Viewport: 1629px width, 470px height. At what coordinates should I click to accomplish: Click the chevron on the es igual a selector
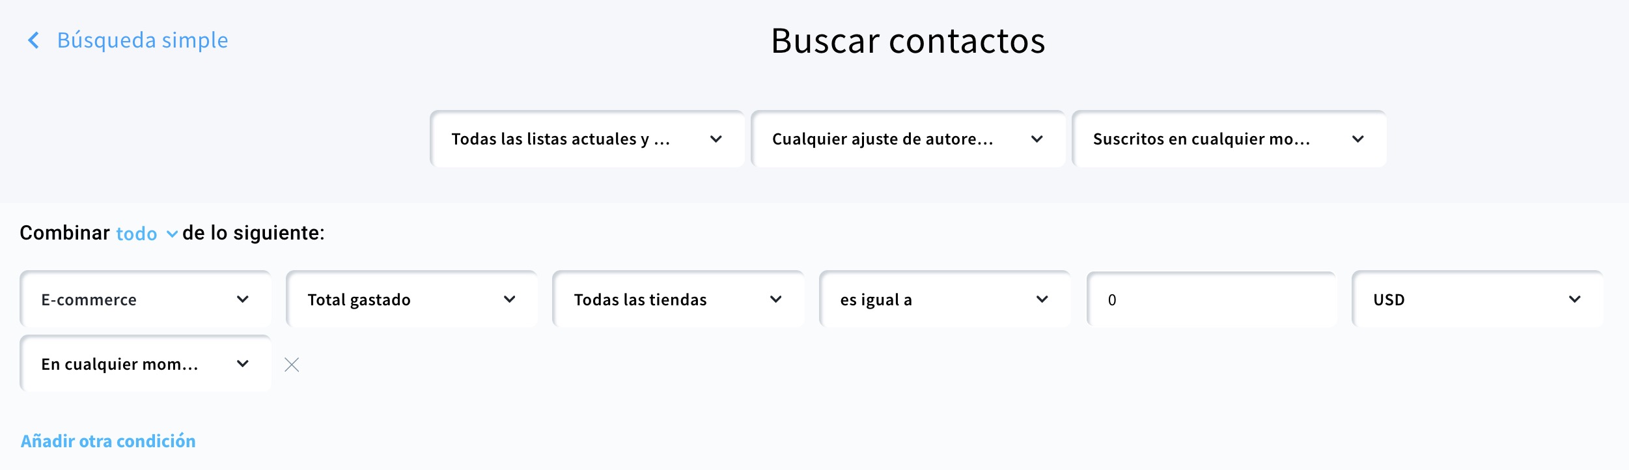tap(1043, 299)
